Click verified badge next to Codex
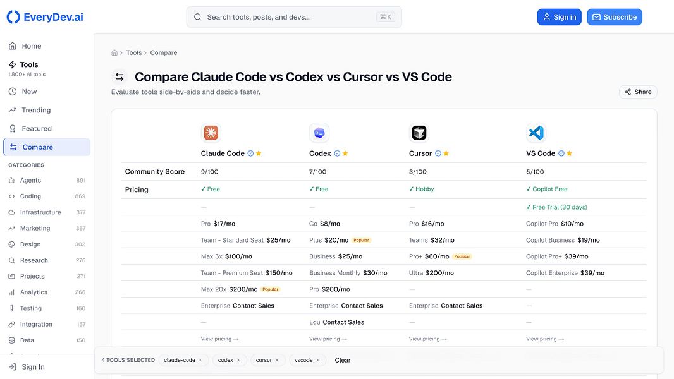Viewport: 674px width, 379px height. tap(337, 153)
